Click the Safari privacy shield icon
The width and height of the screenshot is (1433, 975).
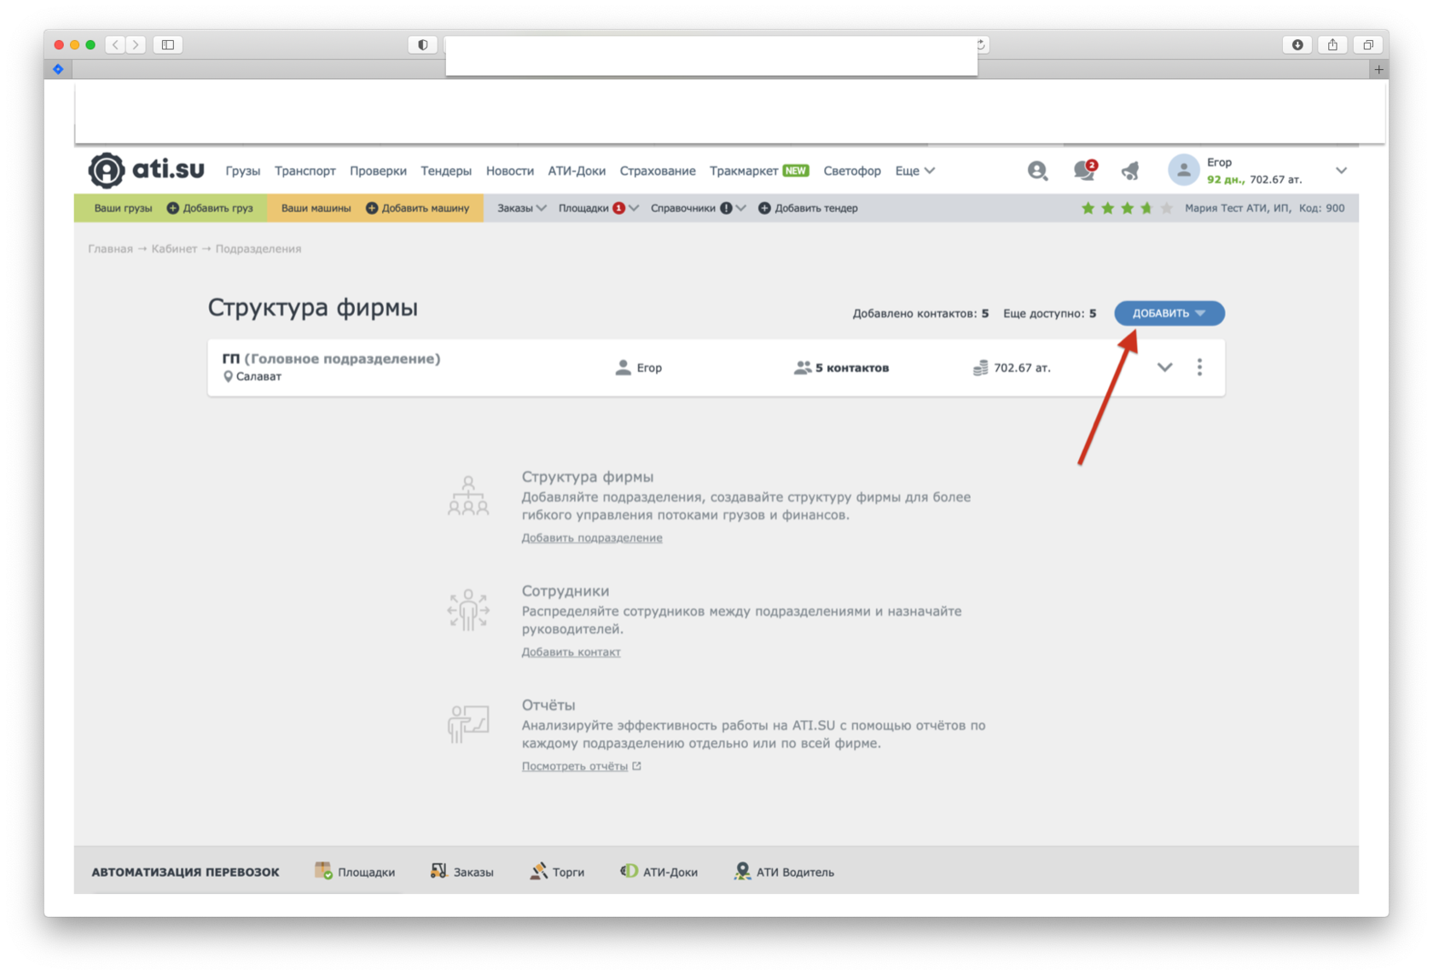[x=422, y=44]
